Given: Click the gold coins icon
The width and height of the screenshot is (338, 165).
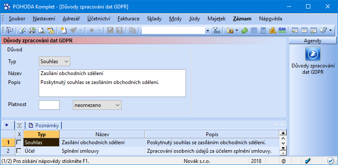Looking at the screenshot, I should tap(272, 31).
